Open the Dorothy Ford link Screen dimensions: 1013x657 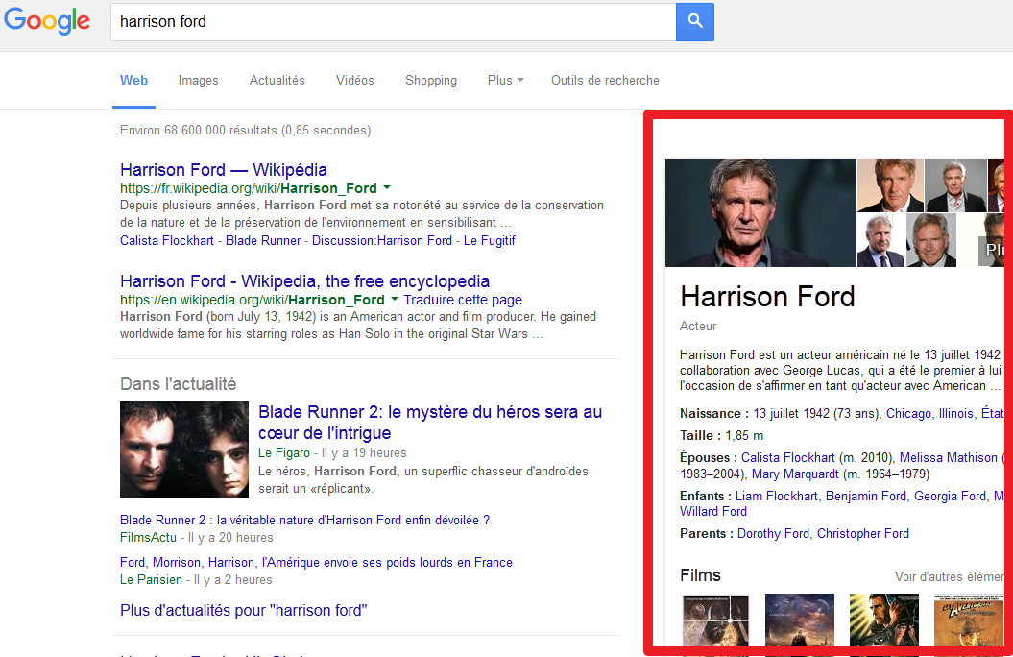[773, 534]
